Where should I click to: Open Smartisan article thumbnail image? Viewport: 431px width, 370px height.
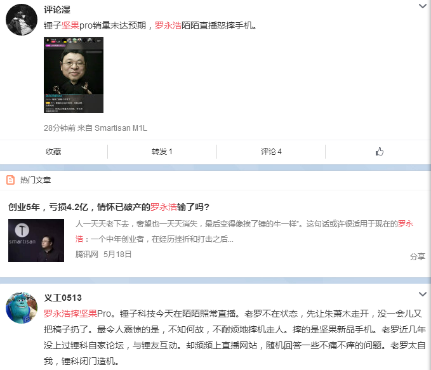(x=36, y=241)
